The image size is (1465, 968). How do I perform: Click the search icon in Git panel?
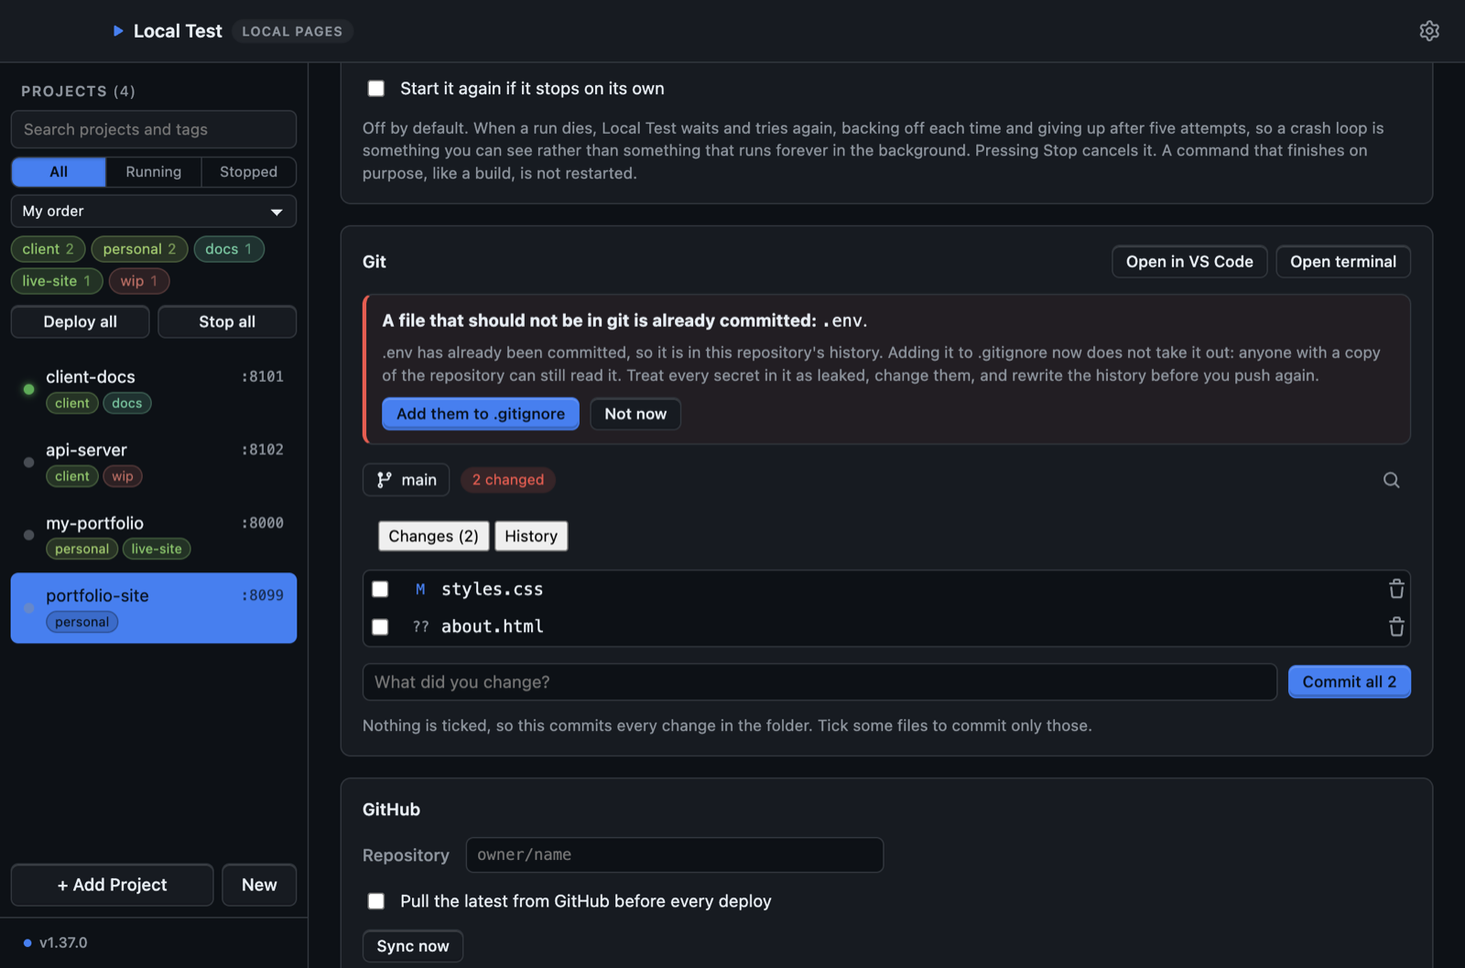1391,480
